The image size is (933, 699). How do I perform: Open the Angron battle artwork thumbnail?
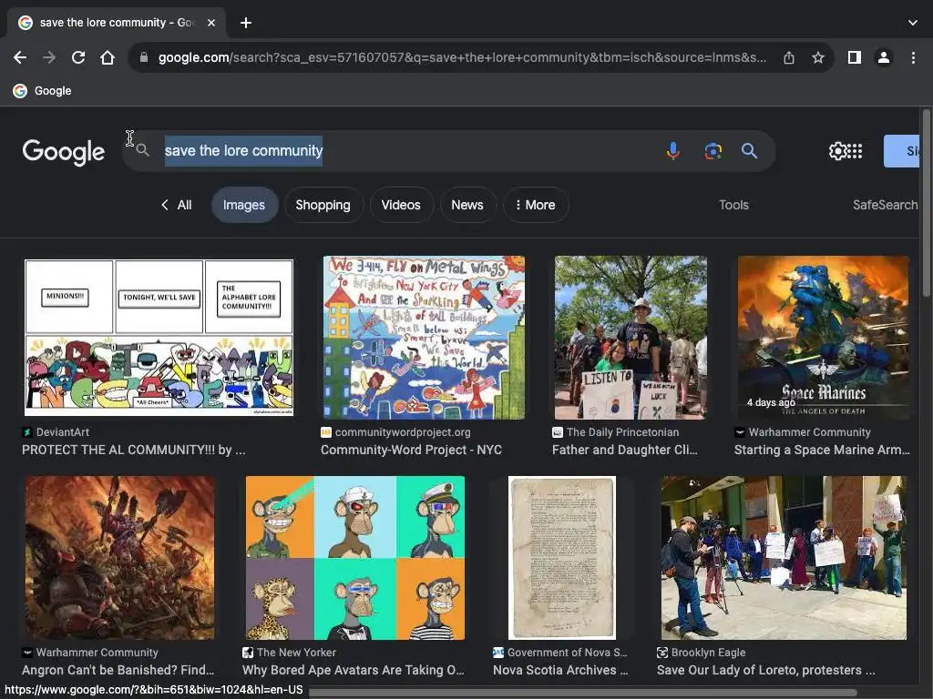pos(119,558)
